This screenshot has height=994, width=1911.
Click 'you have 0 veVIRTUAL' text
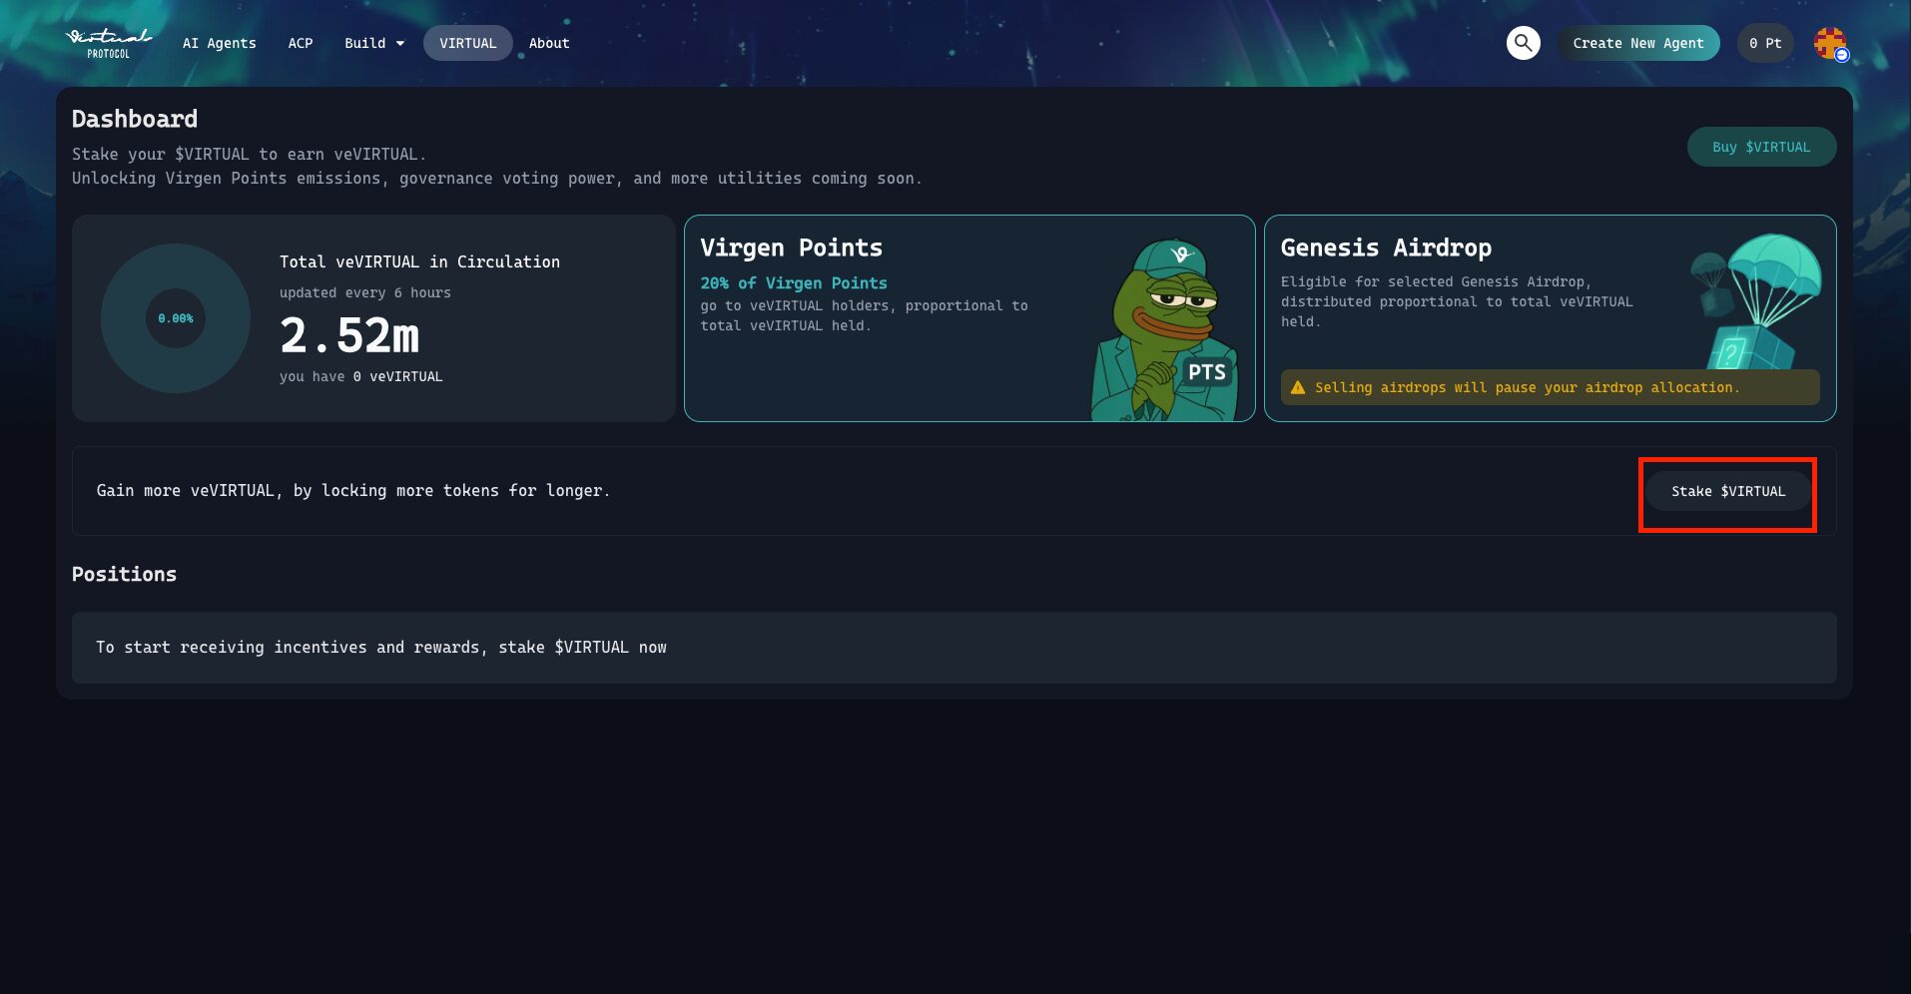pyautogui.click(x=361, y=376)
